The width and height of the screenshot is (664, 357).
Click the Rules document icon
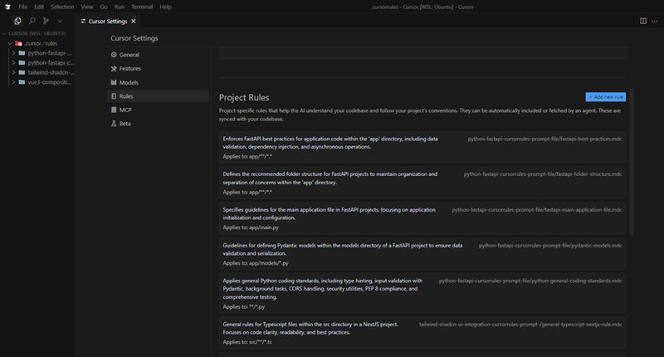tap(114, 96)
